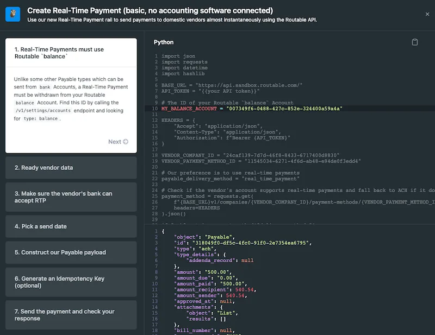
Task: Click the "amount": "500.00" response line
Action: coord(202,272)
